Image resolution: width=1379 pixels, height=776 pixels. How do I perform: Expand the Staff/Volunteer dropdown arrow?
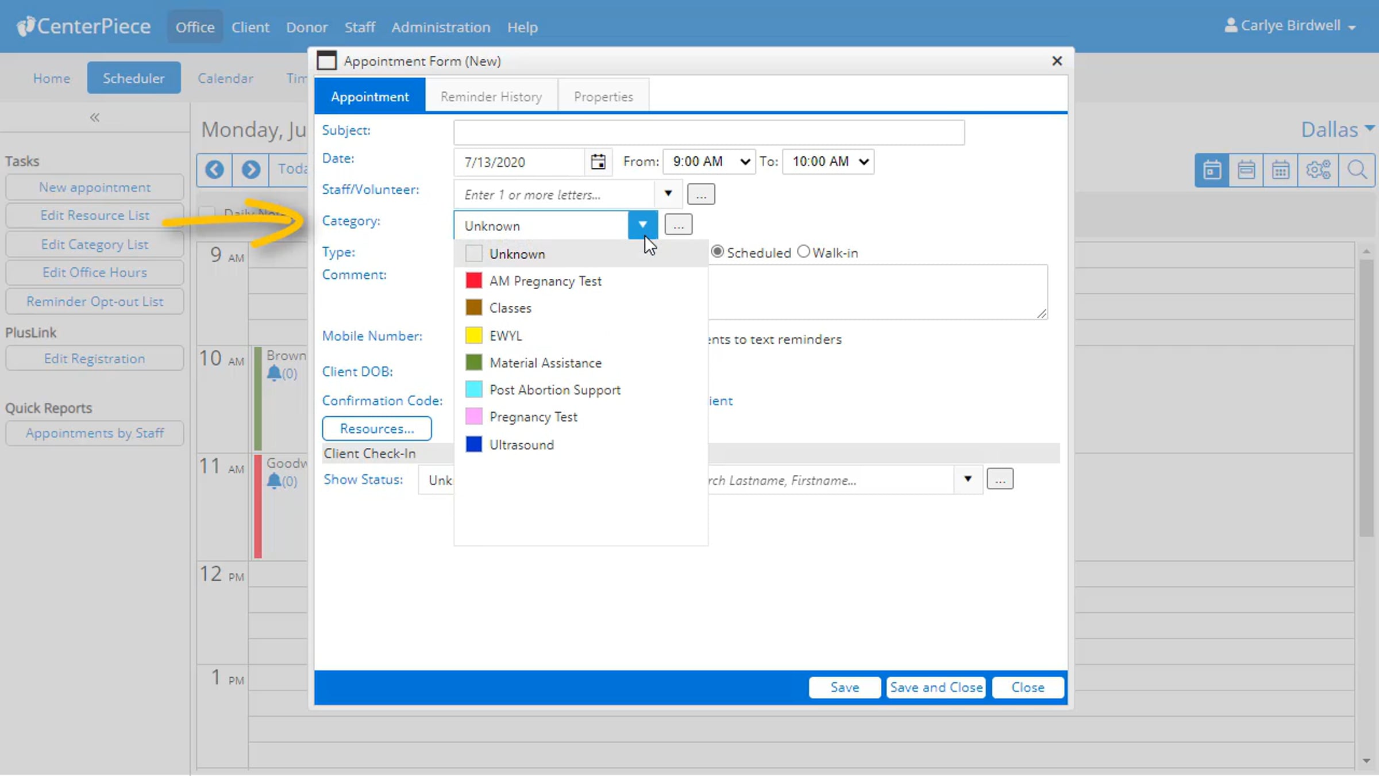coord(668,194)
